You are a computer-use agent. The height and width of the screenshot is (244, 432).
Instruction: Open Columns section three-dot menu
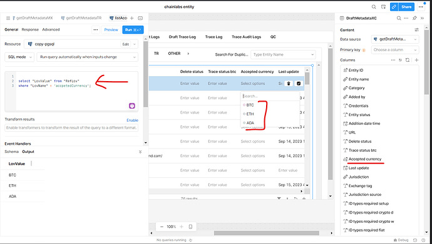pyautogui.click(x=393, y=60)
